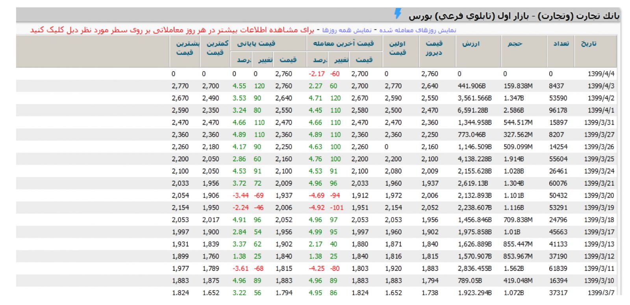Screen dimensions: 630x305
Task: Select the row dated 1399/3/20
Action: click(x=316, y=196)
